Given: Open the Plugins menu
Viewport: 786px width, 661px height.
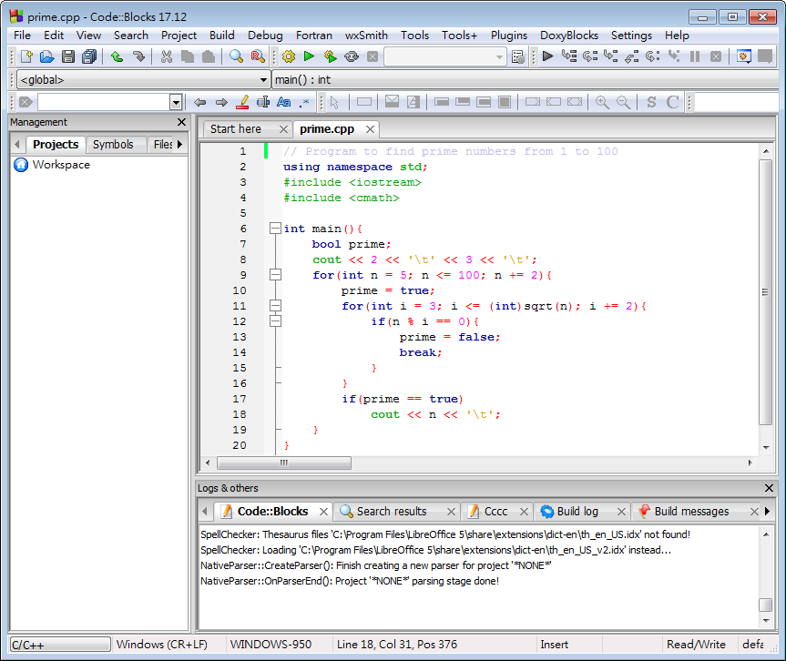Looking at the screenshot, I should coord(509,35).
